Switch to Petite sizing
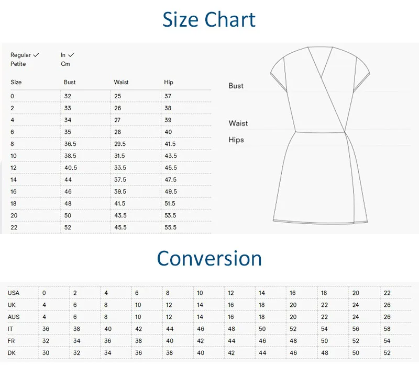 (x=18, y=64)
